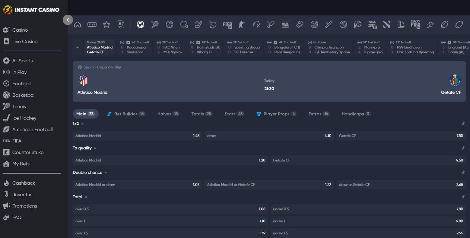Screen dimensions: 470x238
Task: Select the NBA 2K24 icon
Action: [x=372, y=25]
